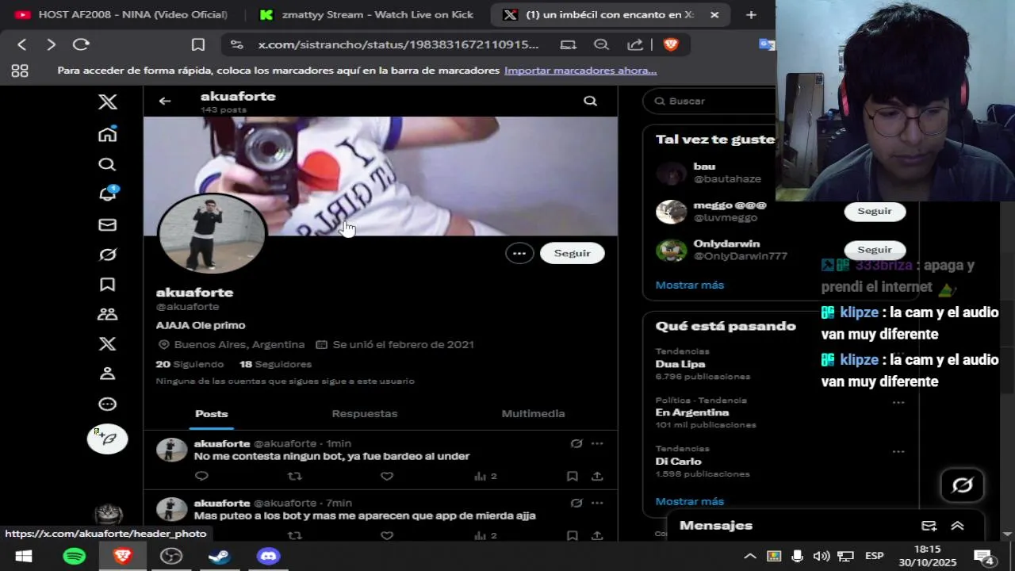Reload the page in the browser
This screenshot has width=1015, height=571.
click(x=81, y=44)
